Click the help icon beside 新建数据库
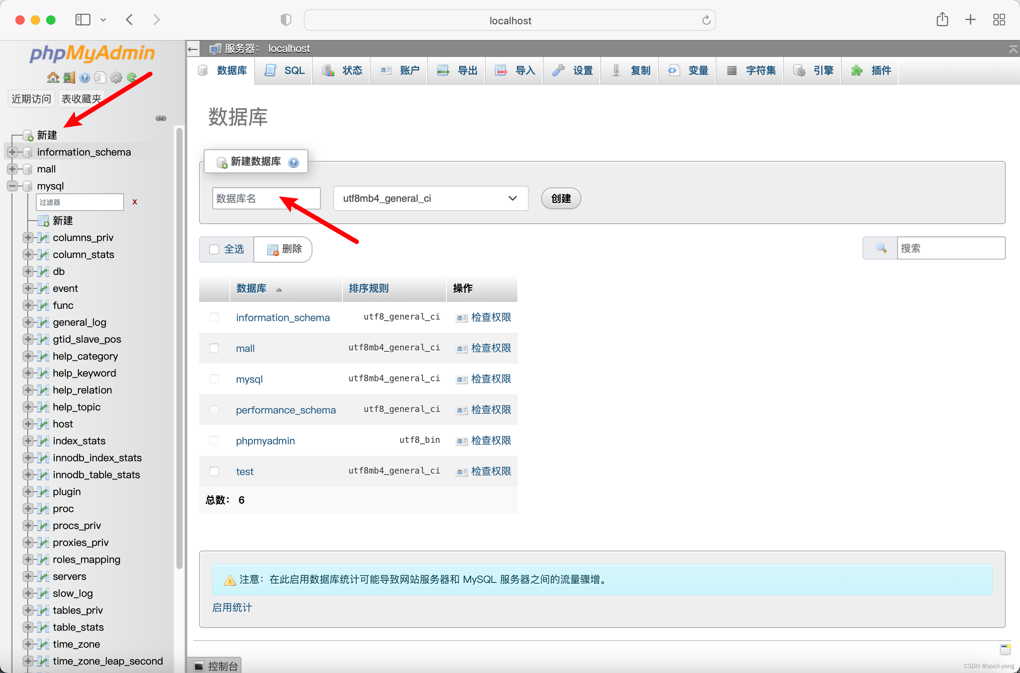The image size is (1020, 673). [294, 162]
